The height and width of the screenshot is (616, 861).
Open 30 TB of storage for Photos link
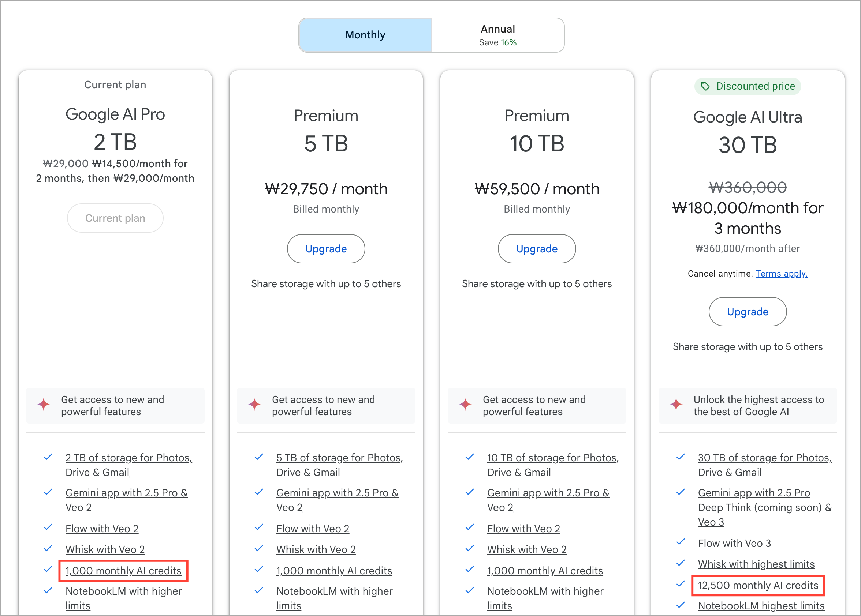765,465
